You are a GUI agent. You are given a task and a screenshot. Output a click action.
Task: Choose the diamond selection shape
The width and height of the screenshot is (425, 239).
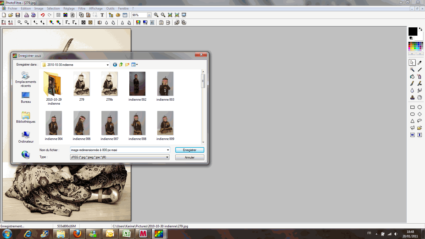[x=419, y=114]
